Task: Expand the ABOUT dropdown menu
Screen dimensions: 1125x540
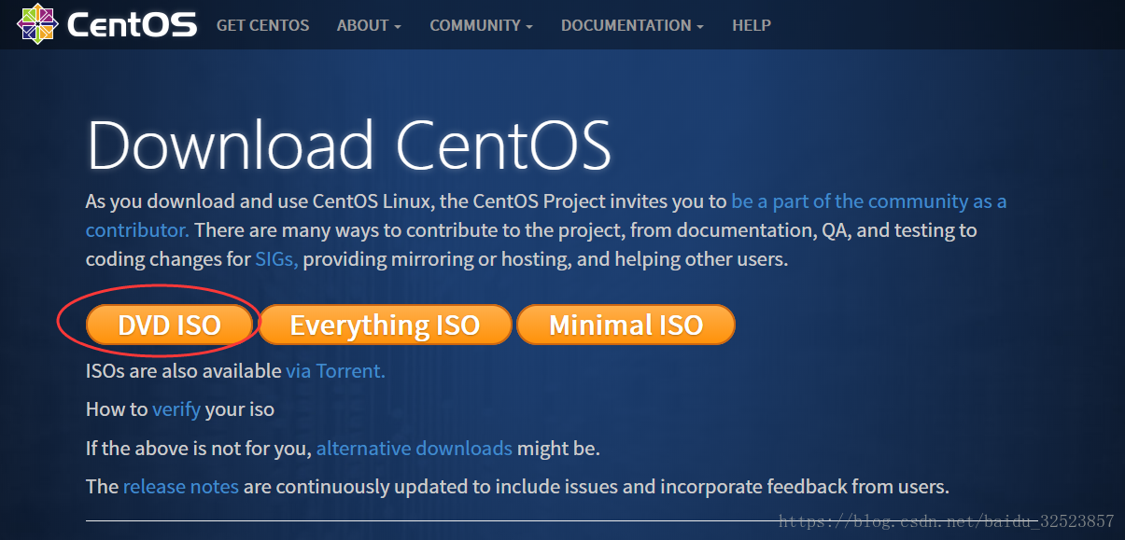Action: pyautogui.click(x=369, y=25)
